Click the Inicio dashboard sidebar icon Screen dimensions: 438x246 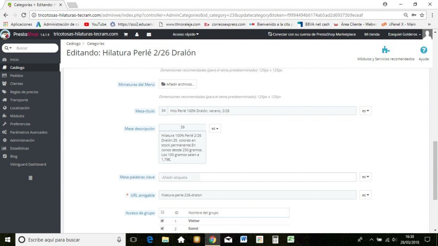[x=4, y=59]
